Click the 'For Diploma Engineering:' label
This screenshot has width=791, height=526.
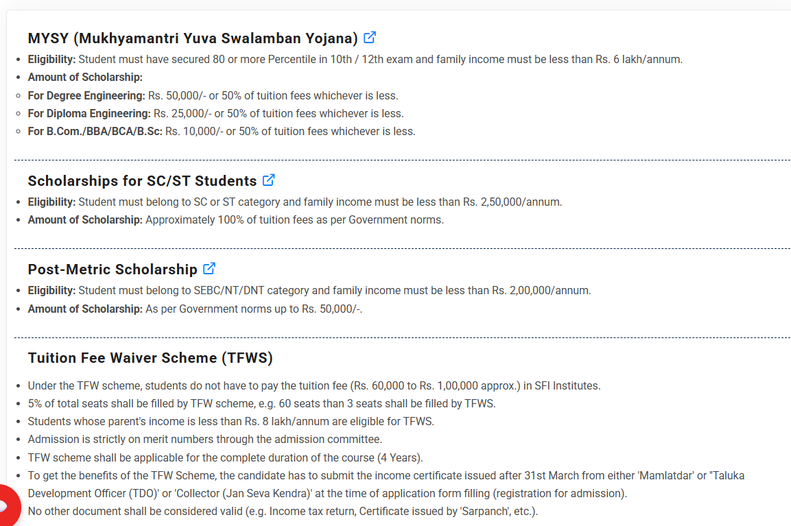pos(89,113)
